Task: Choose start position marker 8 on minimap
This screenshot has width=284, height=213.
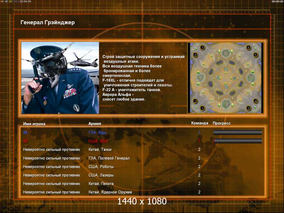Action: (x=195, y=55)
